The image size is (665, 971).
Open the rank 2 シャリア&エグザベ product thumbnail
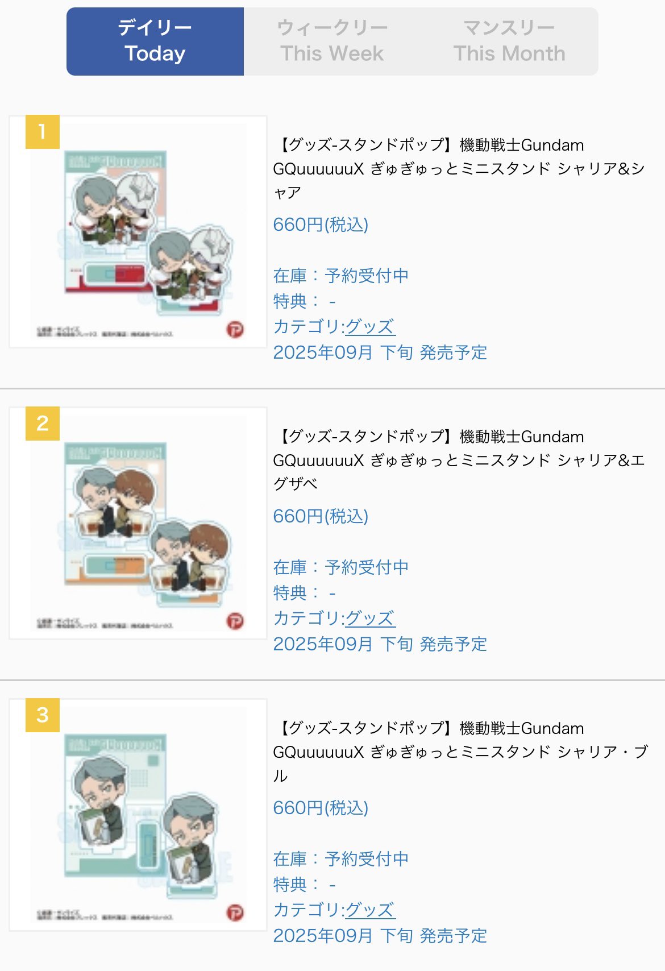coord(138,524)
